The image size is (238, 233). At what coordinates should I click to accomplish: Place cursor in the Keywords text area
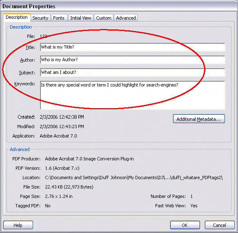(133, 95)
